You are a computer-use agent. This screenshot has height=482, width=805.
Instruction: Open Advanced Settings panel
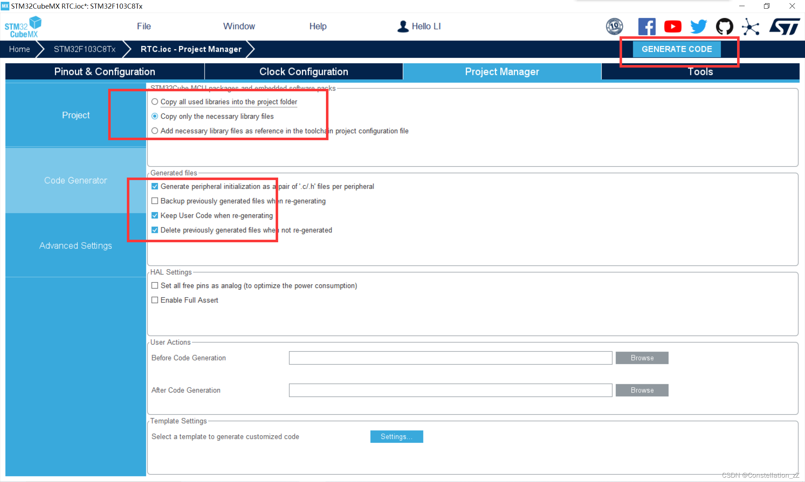pyautogui.click(x=75, y=245)
